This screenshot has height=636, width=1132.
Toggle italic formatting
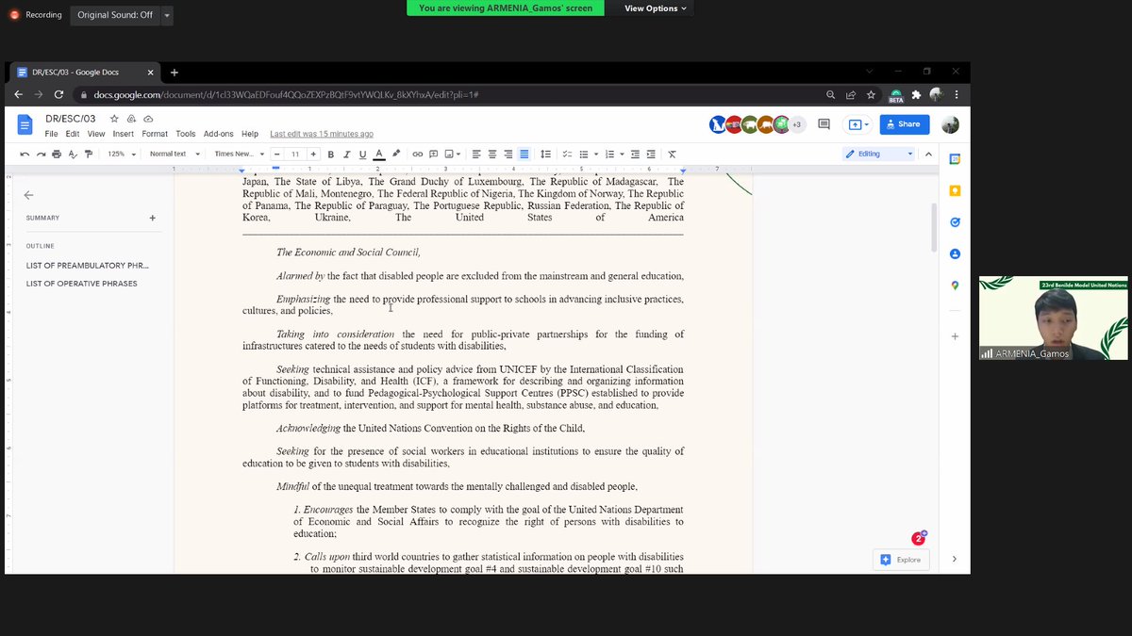point(346,154)
